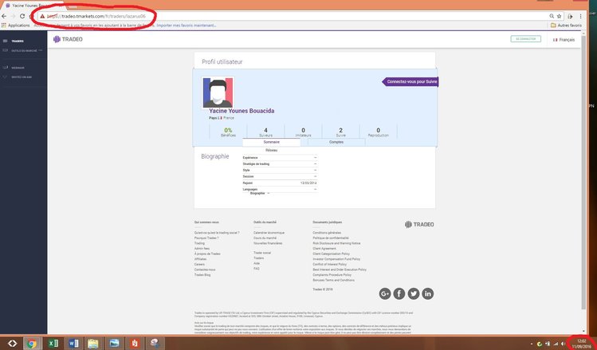The height and width of the screenshot is (350, 597).
Task: Click the LinkedIn icon in the footer
Action: pyautogui.click(x=428, y=293)
